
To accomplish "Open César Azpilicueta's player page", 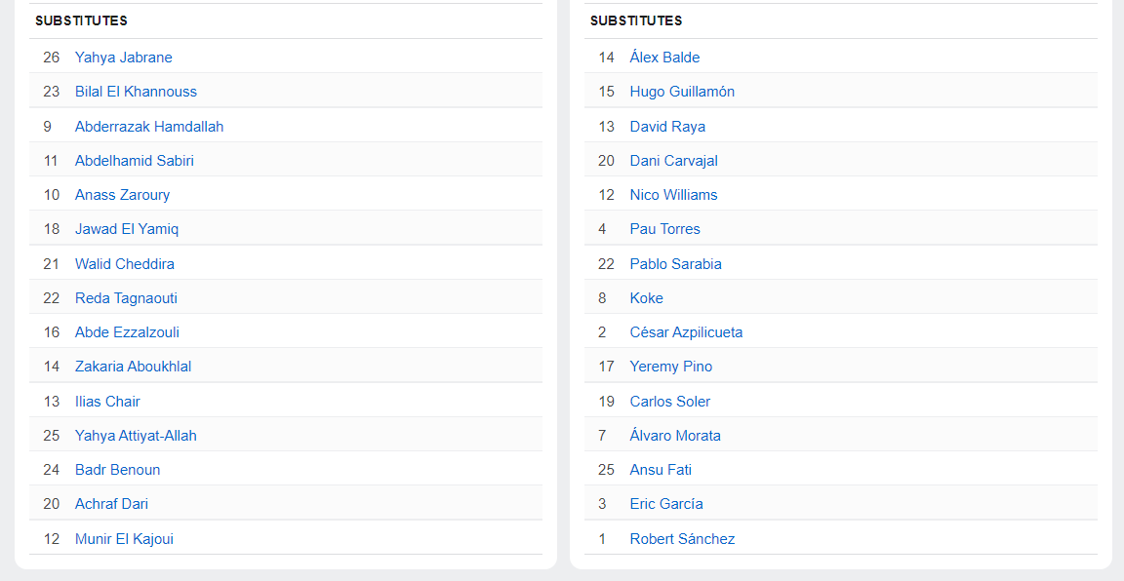I will 686,332.
